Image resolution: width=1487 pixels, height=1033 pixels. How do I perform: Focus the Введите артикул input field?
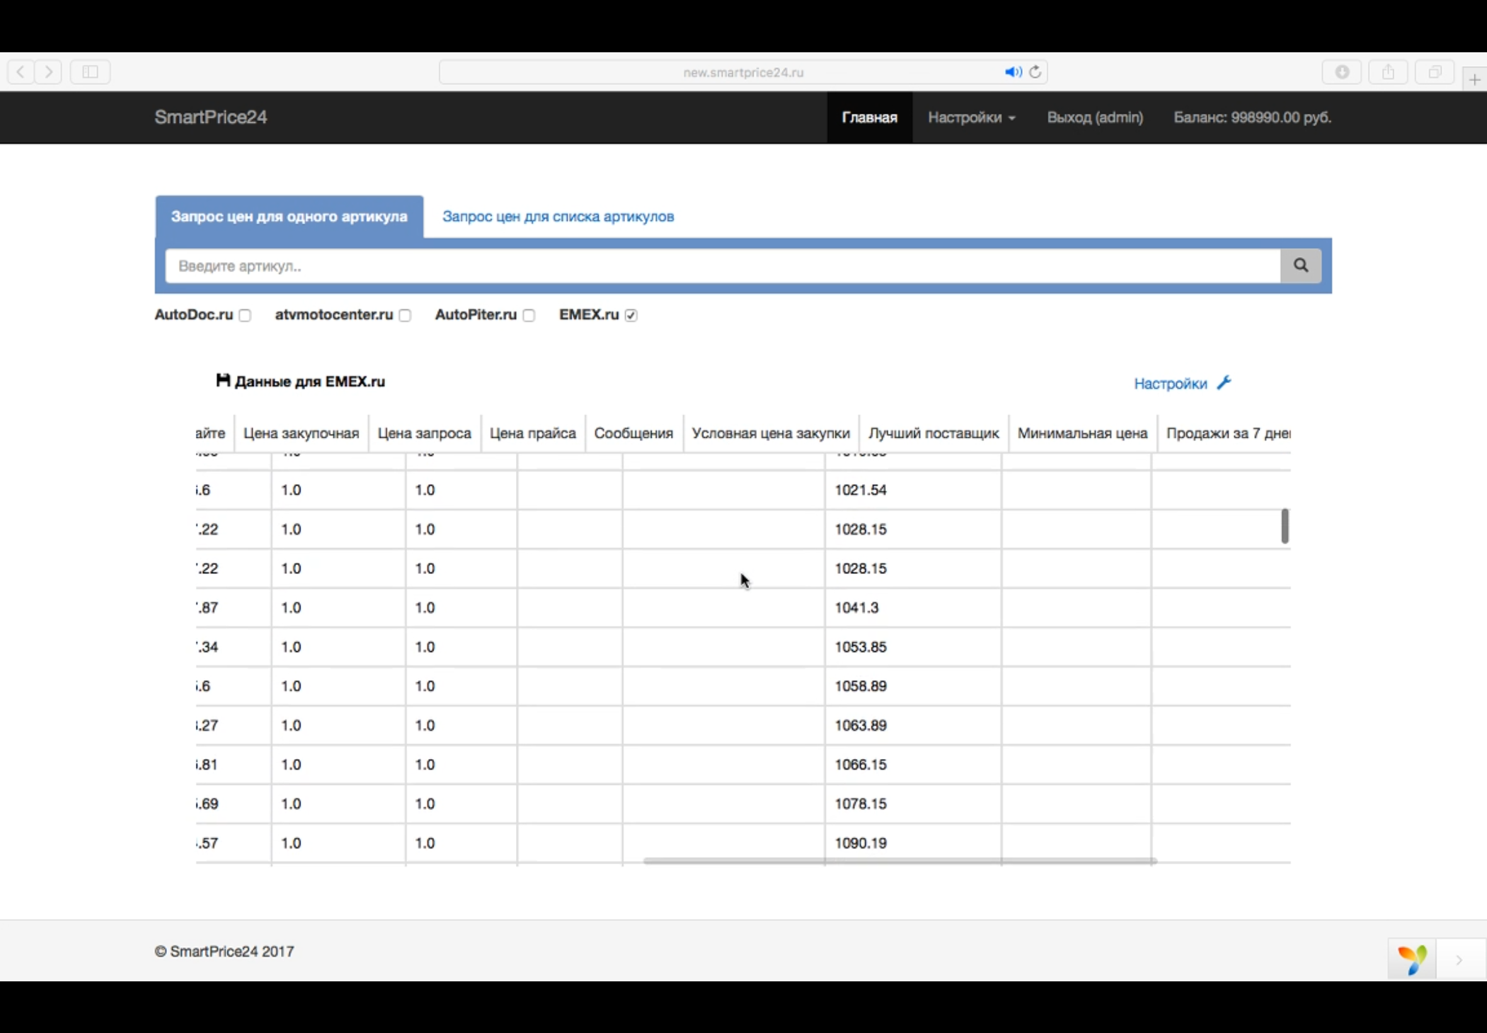[722, 266]
